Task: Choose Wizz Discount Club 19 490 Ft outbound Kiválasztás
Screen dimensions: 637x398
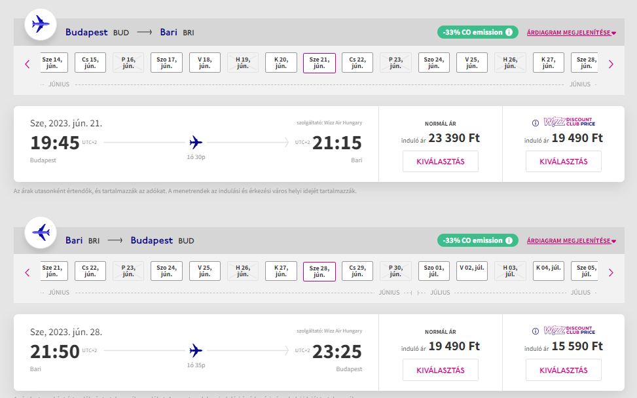Action: click(563, 161)
